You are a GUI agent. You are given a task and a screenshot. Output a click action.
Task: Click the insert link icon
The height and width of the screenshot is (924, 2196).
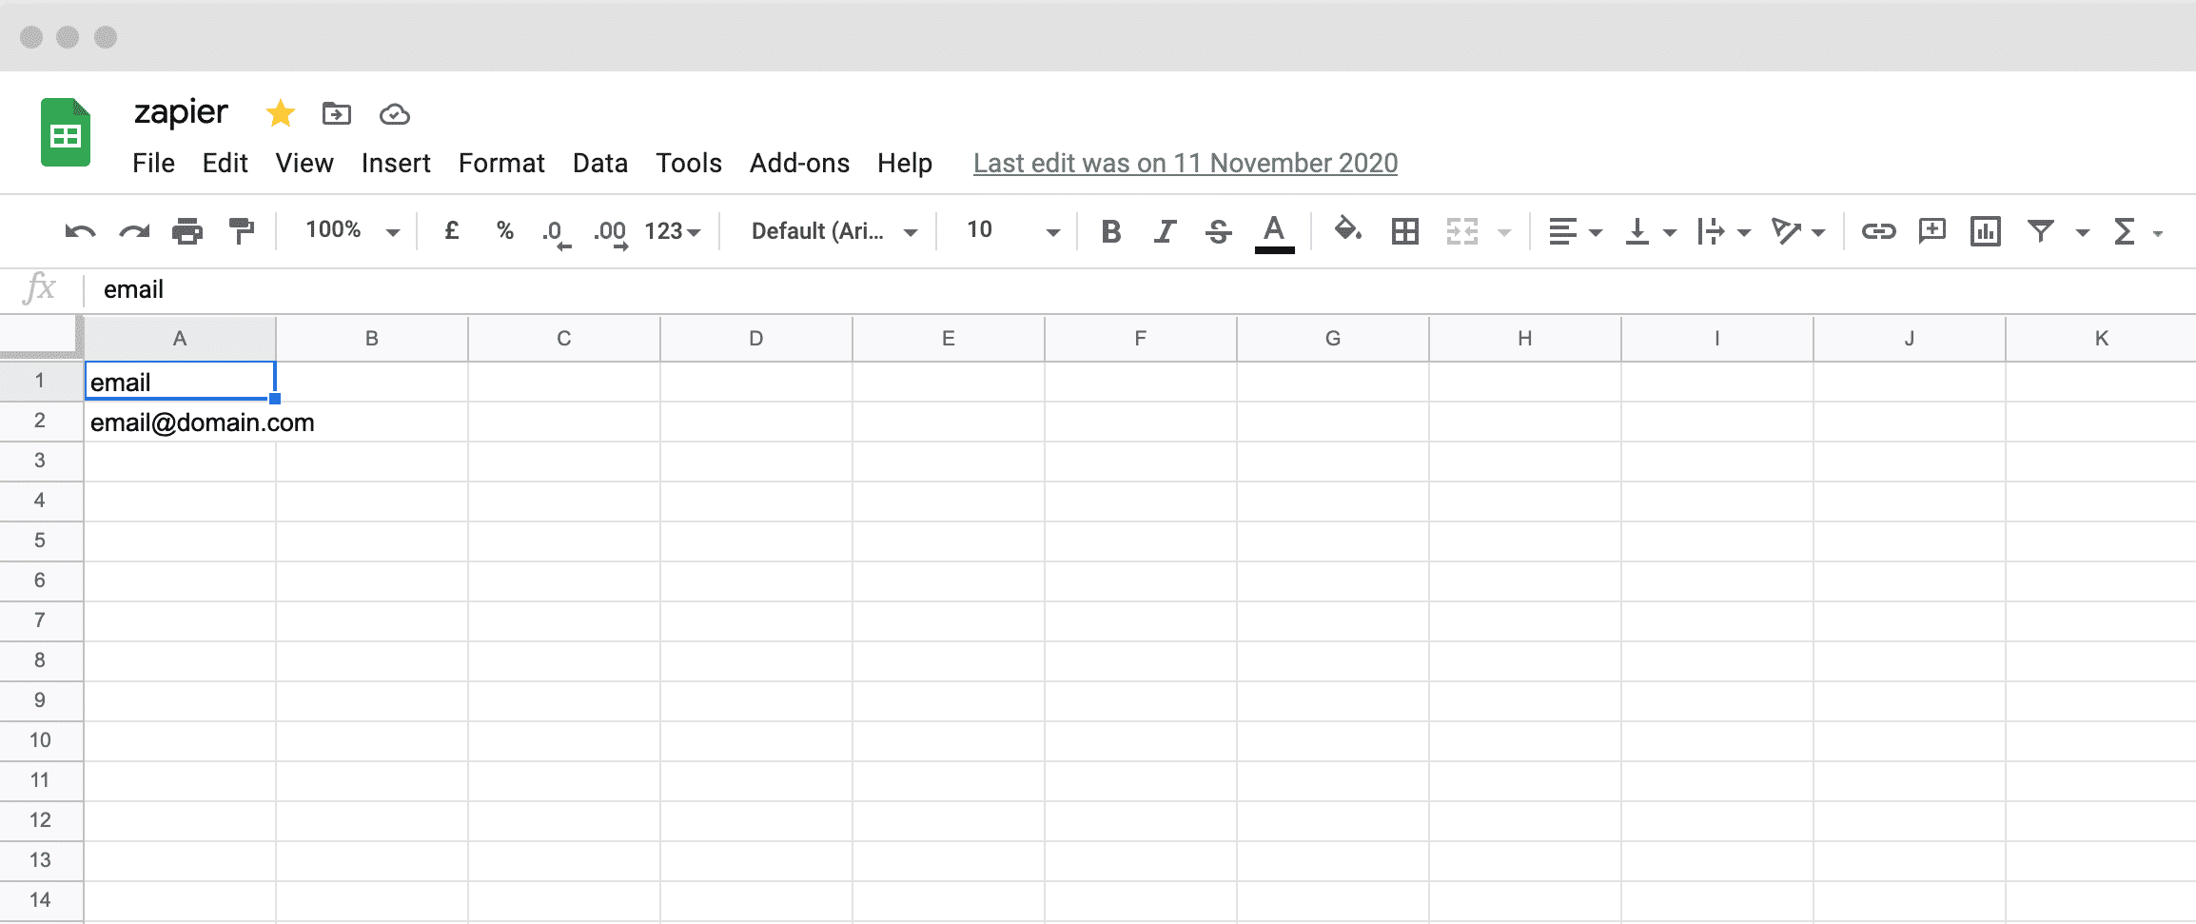click(x=1878, y=231)
